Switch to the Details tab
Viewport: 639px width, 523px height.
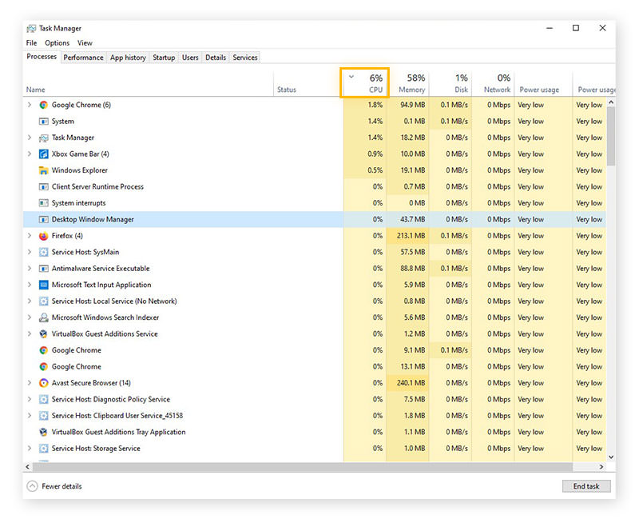(216, 58)
